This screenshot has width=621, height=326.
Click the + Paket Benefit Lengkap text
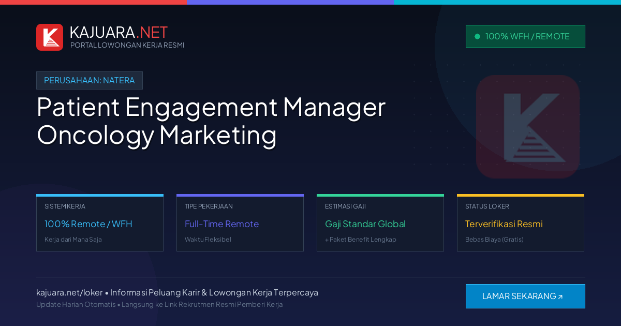pos(361,240)
